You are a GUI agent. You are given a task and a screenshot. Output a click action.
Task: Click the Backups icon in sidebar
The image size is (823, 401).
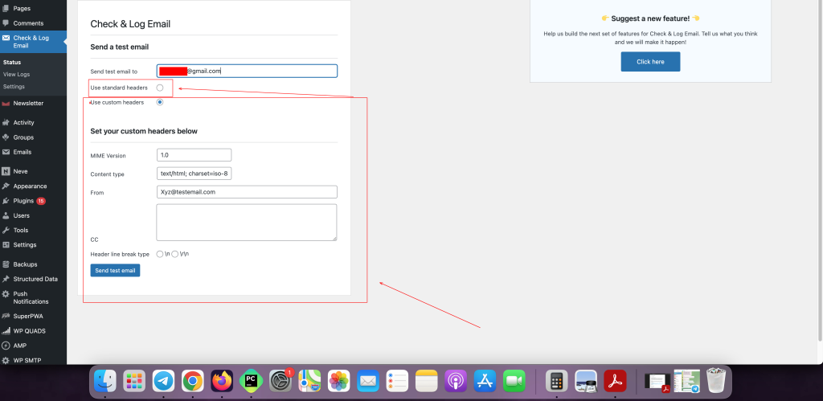click(6, 264)
